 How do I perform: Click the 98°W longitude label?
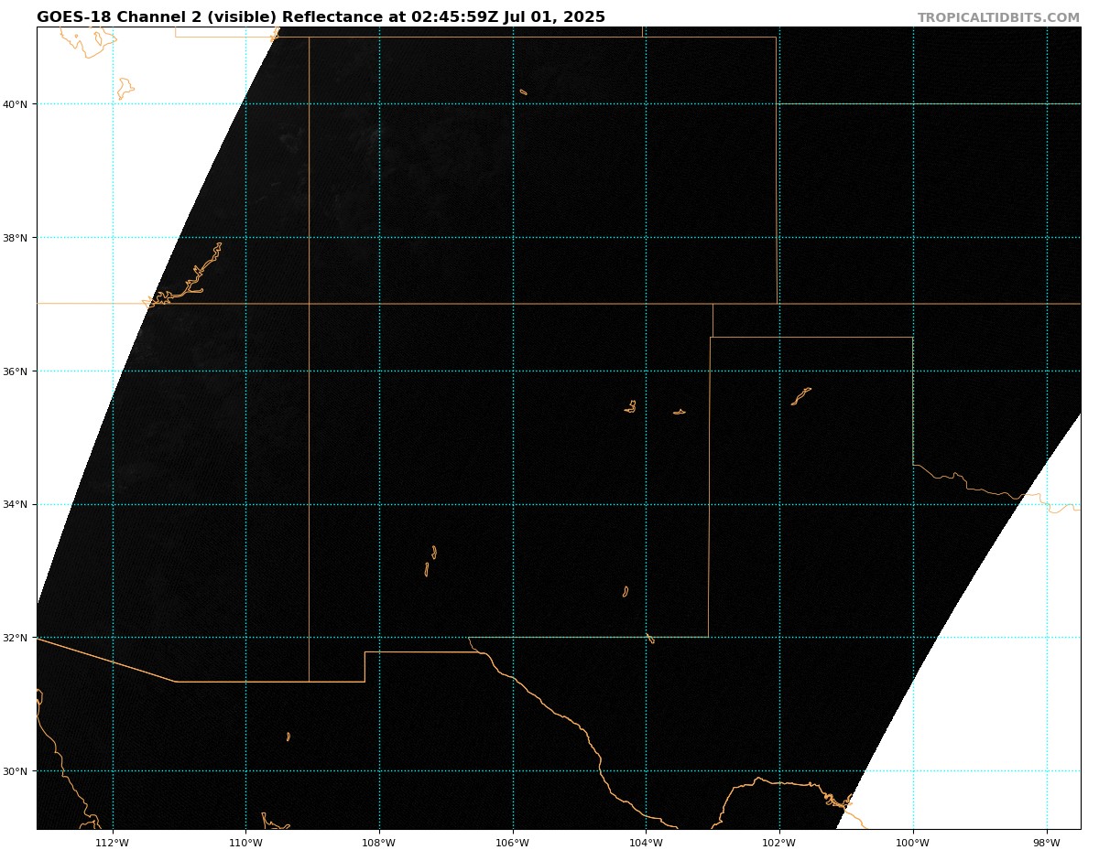(x=1047, y=843)
